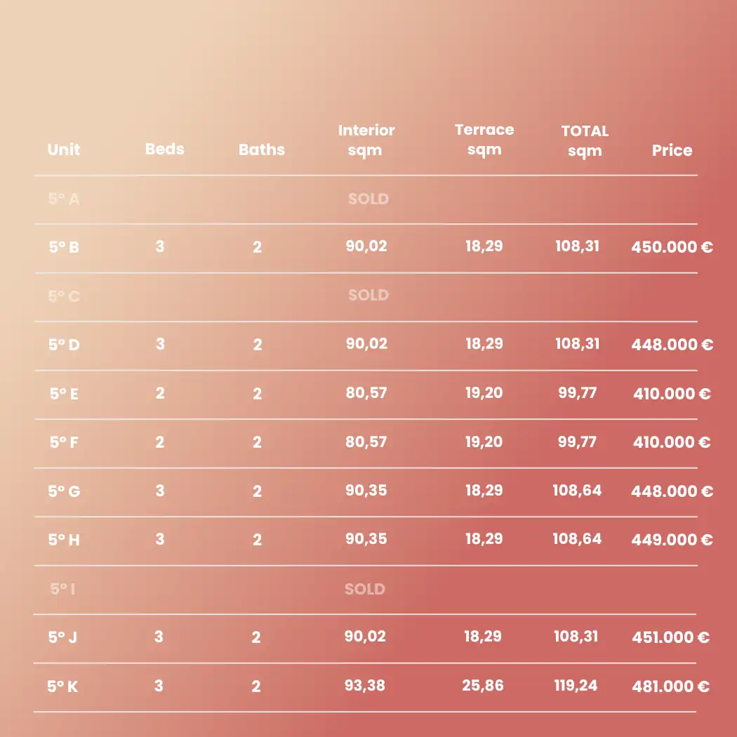Click the Price column header
737x737 pixels.
point(672,150)
